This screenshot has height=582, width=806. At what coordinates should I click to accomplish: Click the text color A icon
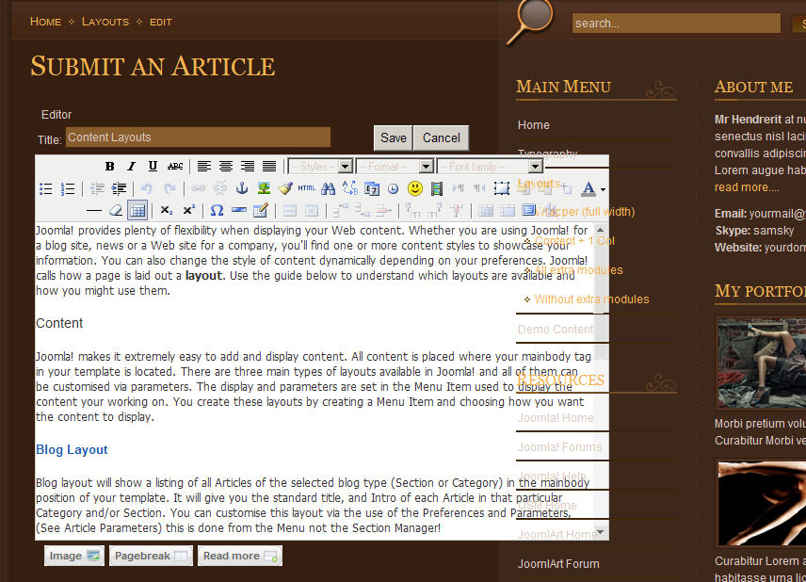tap(588, 188)
